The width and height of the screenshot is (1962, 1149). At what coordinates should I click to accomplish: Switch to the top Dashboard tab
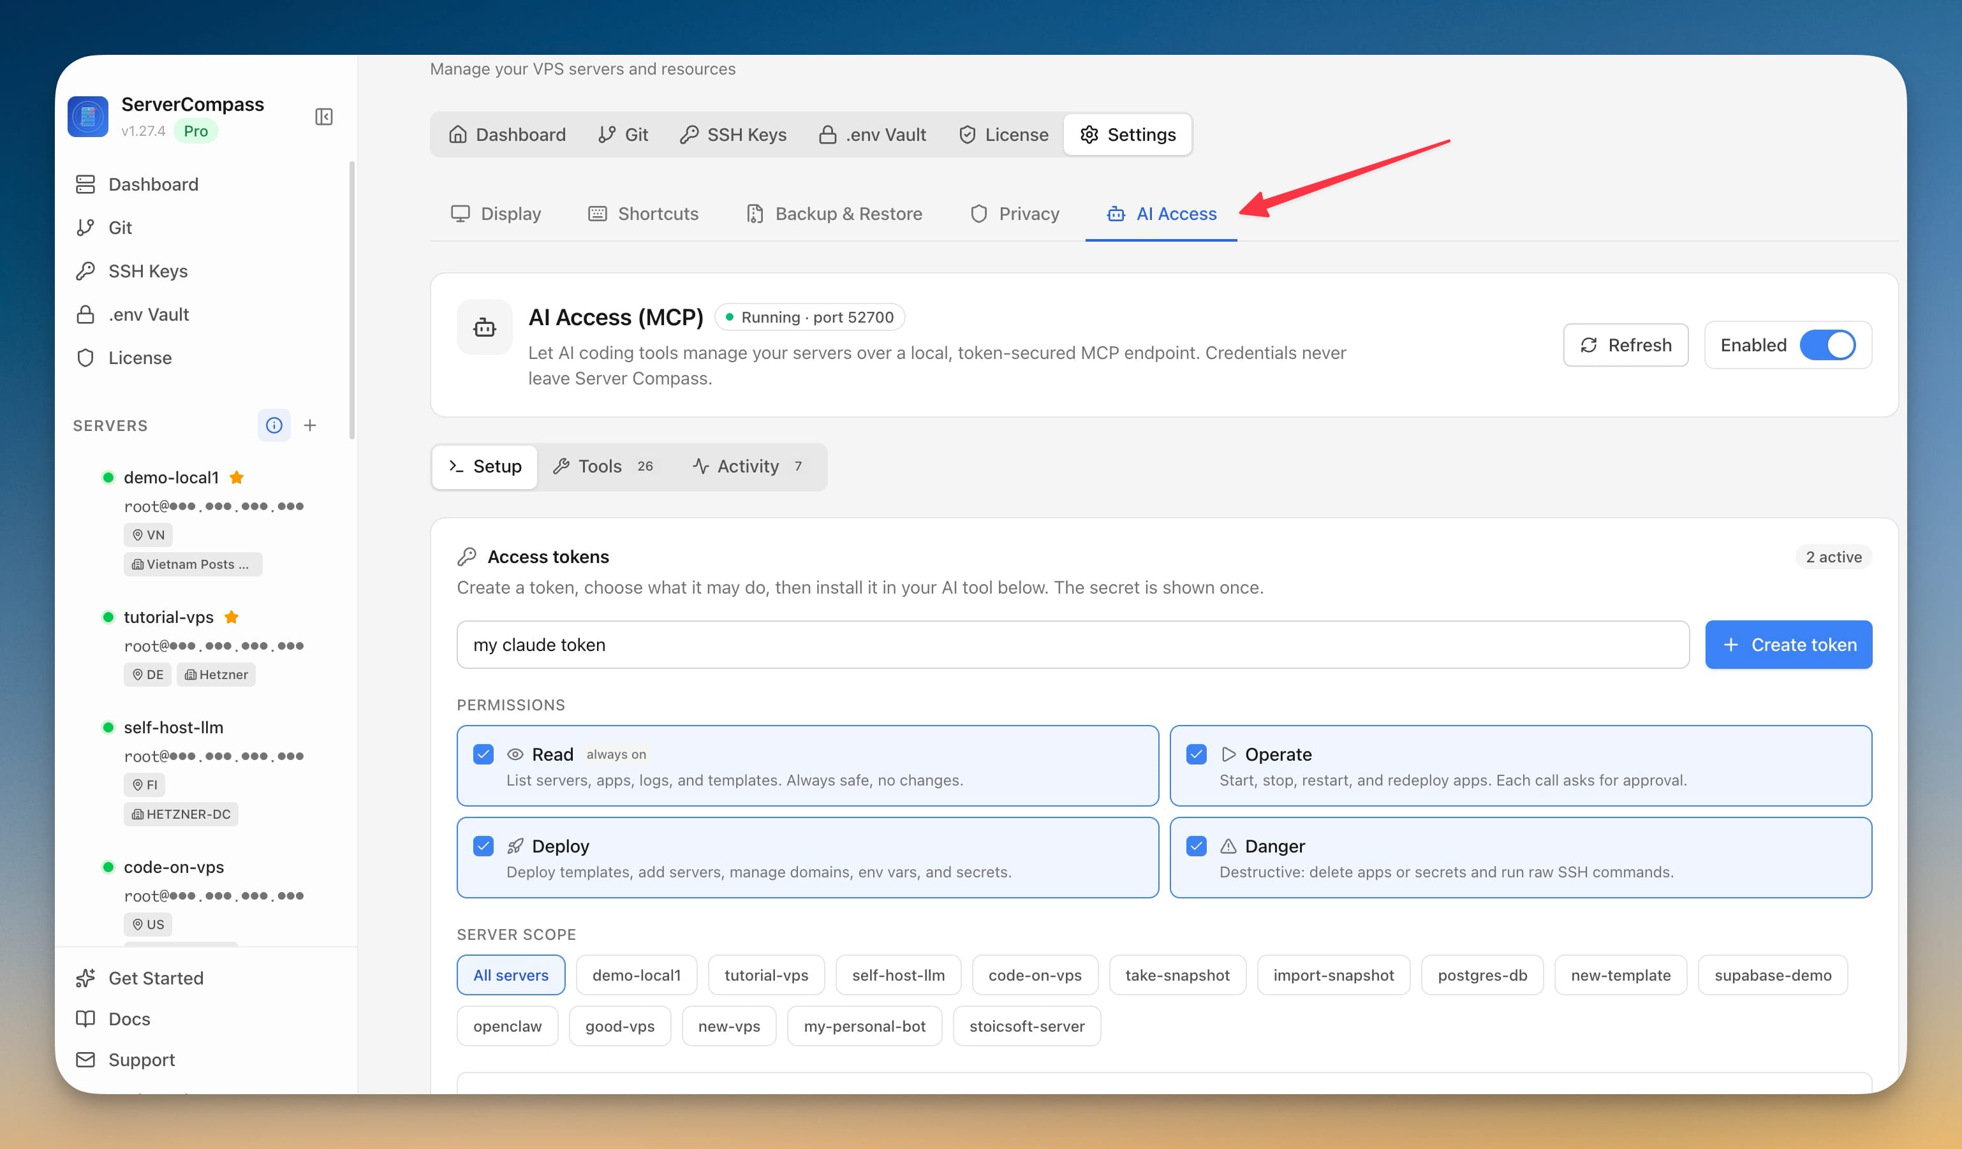507,135
